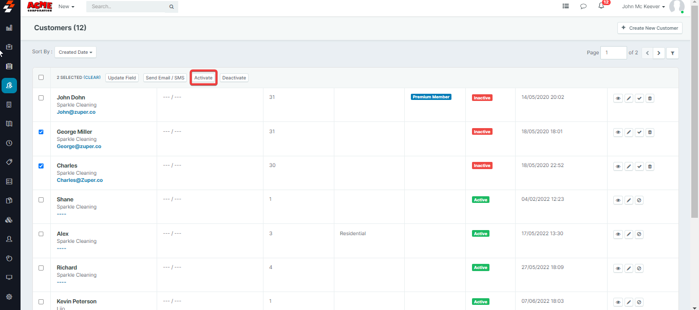
Task: Delete the John Dohn customer row
Action: 650,98
